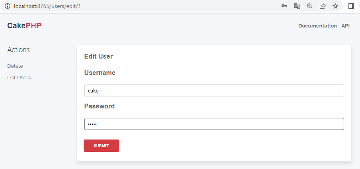Open the API link in header
Viewport: 360px width, 169px height.
click(346, 26)
